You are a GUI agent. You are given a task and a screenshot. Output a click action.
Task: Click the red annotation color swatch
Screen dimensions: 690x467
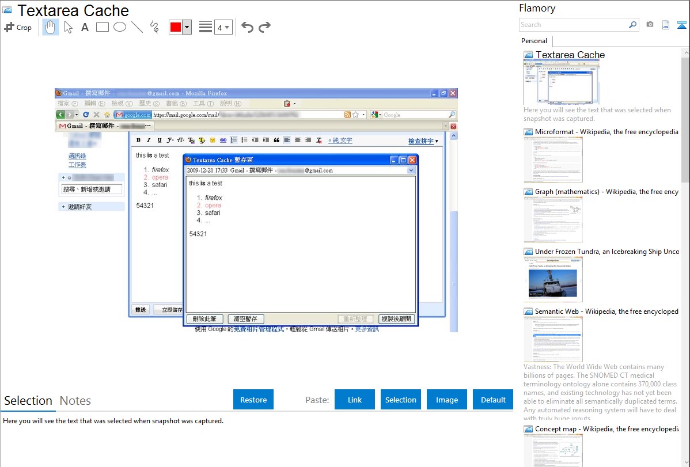tap(176, 27)
